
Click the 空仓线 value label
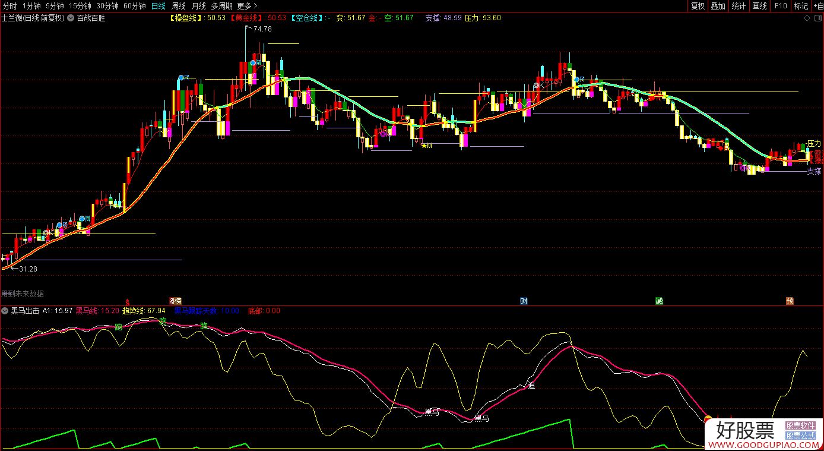310,18
